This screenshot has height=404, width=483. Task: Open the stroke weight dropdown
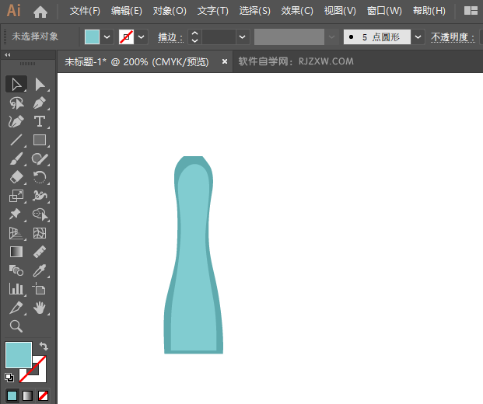point(243,37)
